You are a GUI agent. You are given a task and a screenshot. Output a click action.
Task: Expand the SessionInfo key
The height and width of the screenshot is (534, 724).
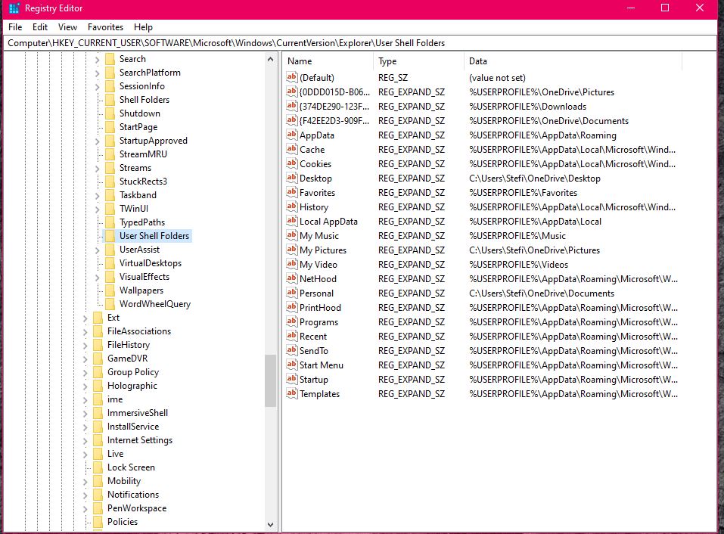click(97, 87)
